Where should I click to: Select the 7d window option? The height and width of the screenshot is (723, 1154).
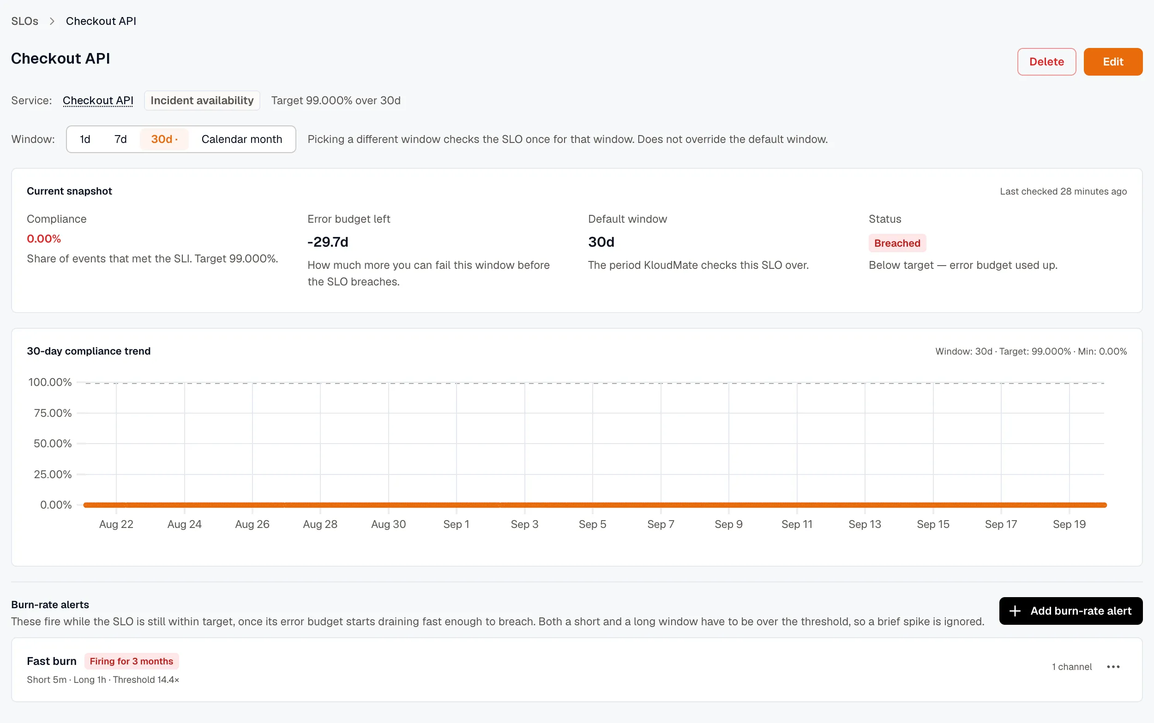(x=120, y=139)
